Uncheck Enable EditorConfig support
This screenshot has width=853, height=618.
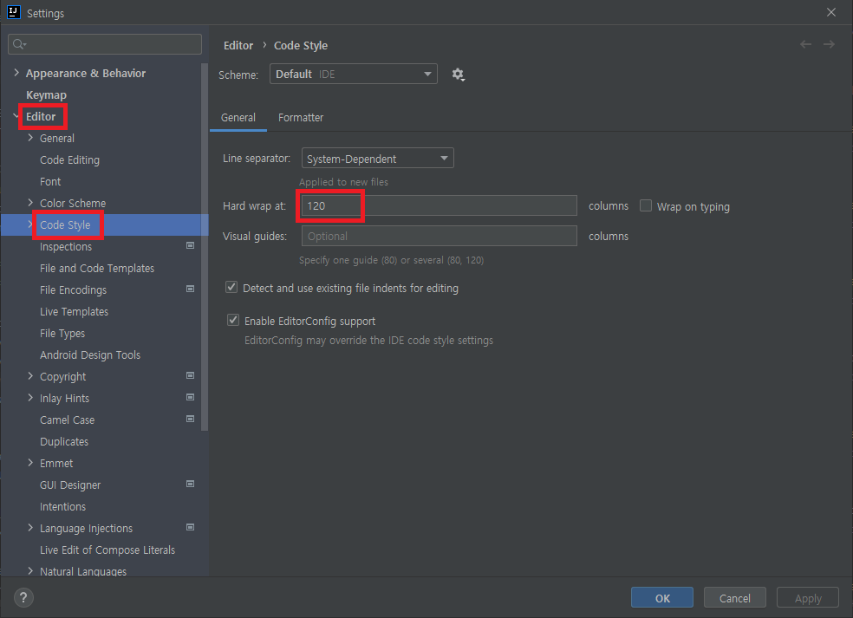point(232,320)
